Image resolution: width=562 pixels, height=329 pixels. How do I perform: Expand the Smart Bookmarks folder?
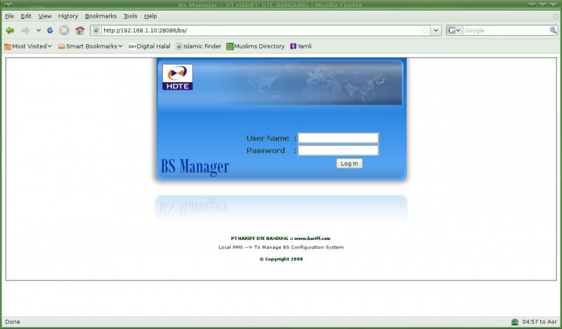pyautogui.click(x=90, y=46)
